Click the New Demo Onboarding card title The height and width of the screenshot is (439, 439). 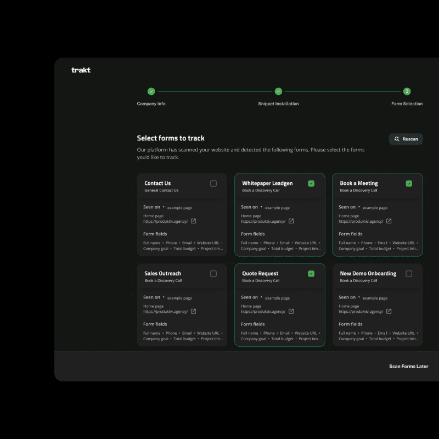[368, 273]
